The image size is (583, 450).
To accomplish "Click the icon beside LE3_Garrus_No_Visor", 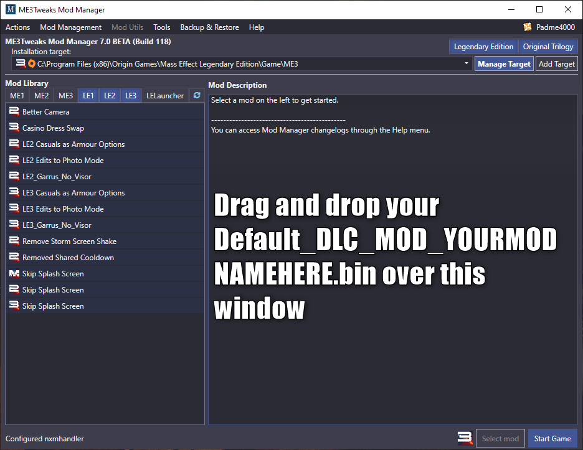I will pyautogui.click(x=14, y=225).
